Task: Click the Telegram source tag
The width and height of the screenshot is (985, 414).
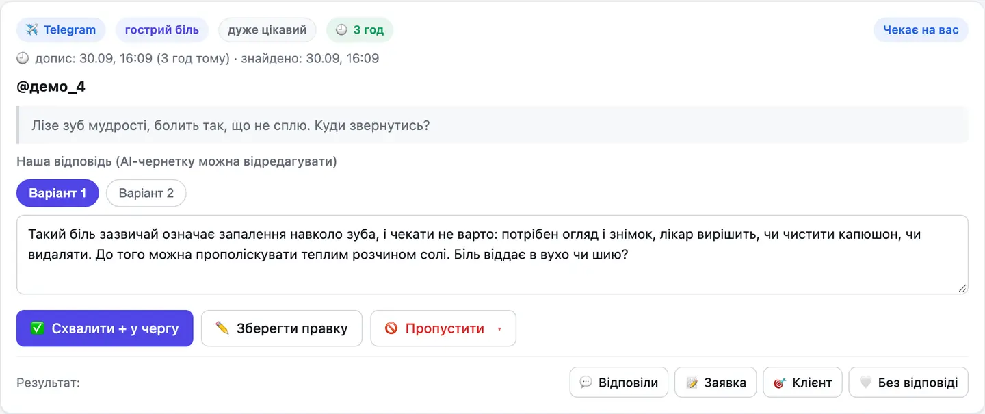Action: tap(61, 30)
